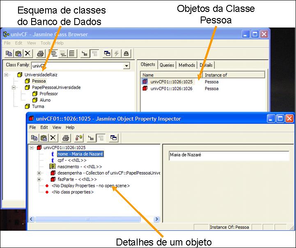Expand the desempenha collection node
The height and width of the screenshot is (248, 296).
tap(39, 173)
